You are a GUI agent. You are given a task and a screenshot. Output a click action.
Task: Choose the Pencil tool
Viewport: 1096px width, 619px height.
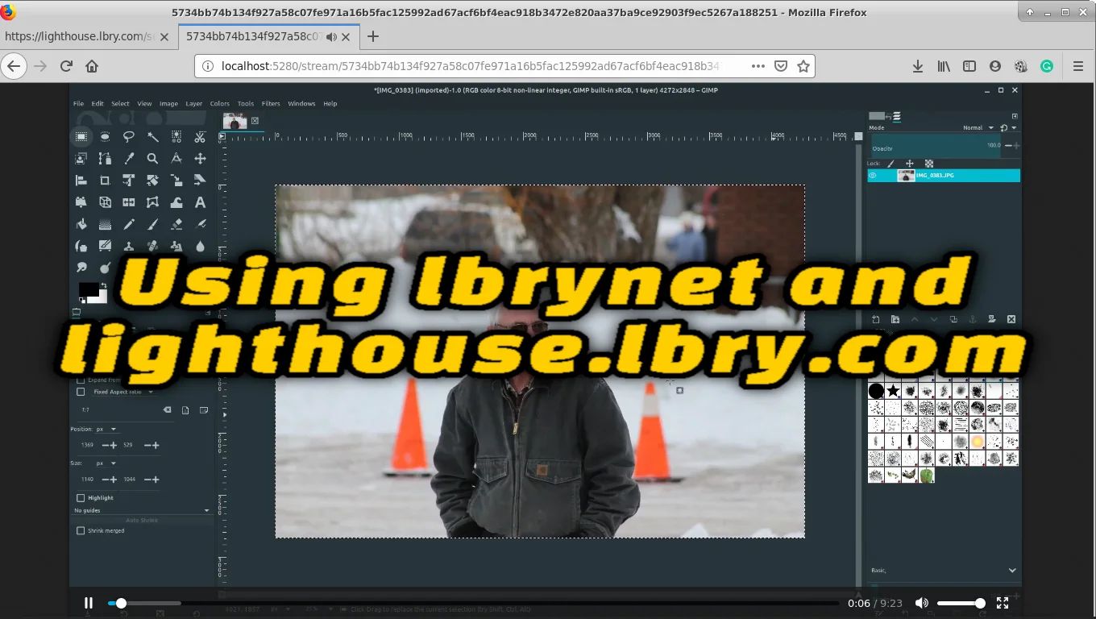(x=128, y=224)
